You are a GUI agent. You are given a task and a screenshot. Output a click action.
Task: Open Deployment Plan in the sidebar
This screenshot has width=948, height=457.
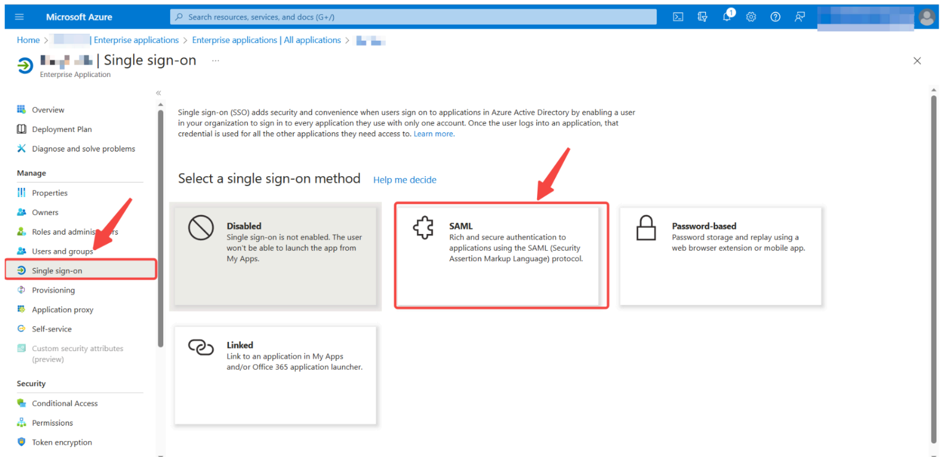tap(62, 129)
